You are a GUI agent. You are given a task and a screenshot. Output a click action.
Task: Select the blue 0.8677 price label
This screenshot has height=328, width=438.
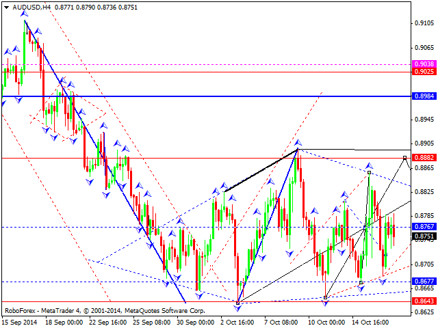424,281
